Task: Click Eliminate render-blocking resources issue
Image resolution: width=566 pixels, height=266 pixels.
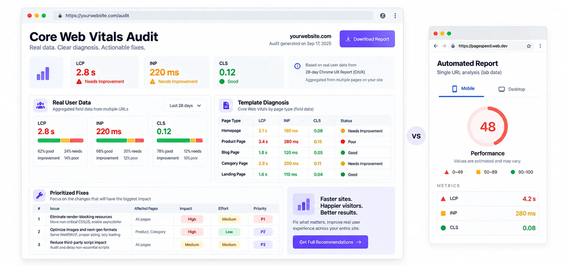Action: [x=81, y=217]
